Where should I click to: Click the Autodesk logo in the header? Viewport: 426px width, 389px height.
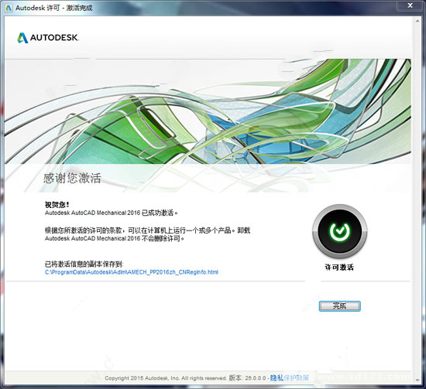48,38
